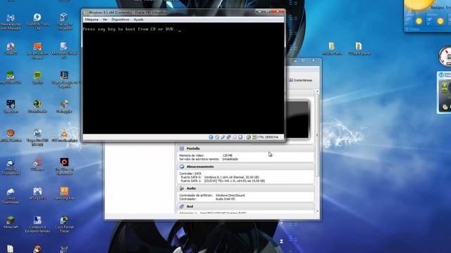This screenshot has height=253, width=451.
Task: Click the keyboard capture icon beside CTRL DERECHA
Action: click(254, 137)
